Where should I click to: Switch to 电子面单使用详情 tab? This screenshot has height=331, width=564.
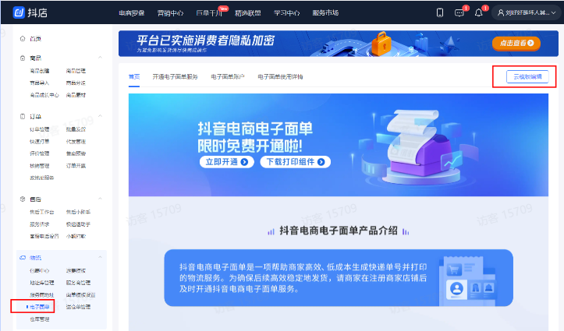[280, 77]
